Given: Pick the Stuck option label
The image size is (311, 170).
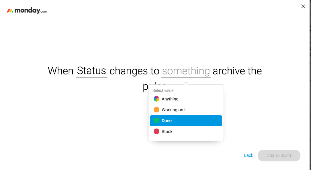Looking at the screenshot, I should [x=167, y=132].
